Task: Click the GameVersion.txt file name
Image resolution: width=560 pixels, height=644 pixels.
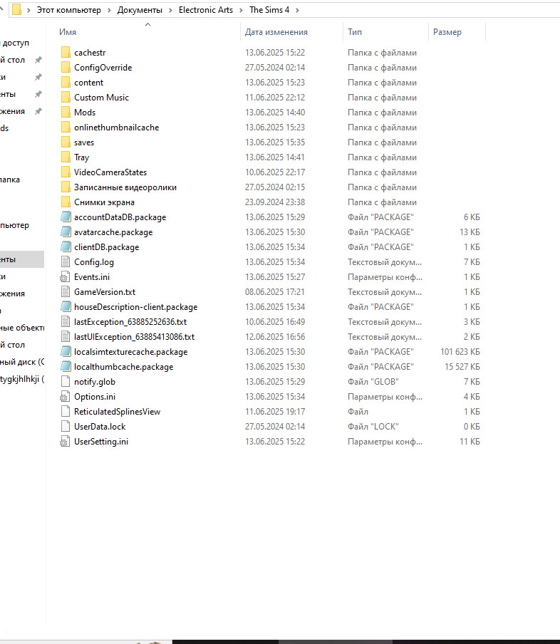Action: tap(105, 292)
